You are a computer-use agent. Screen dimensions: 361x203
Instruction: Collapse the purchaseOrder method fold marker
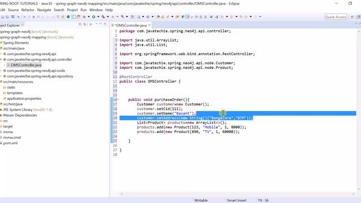(118, 99)
